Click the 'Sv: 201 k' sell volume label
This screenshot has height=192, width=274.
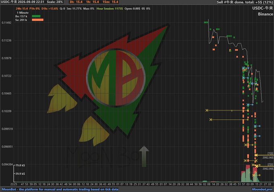pos(21,20)
